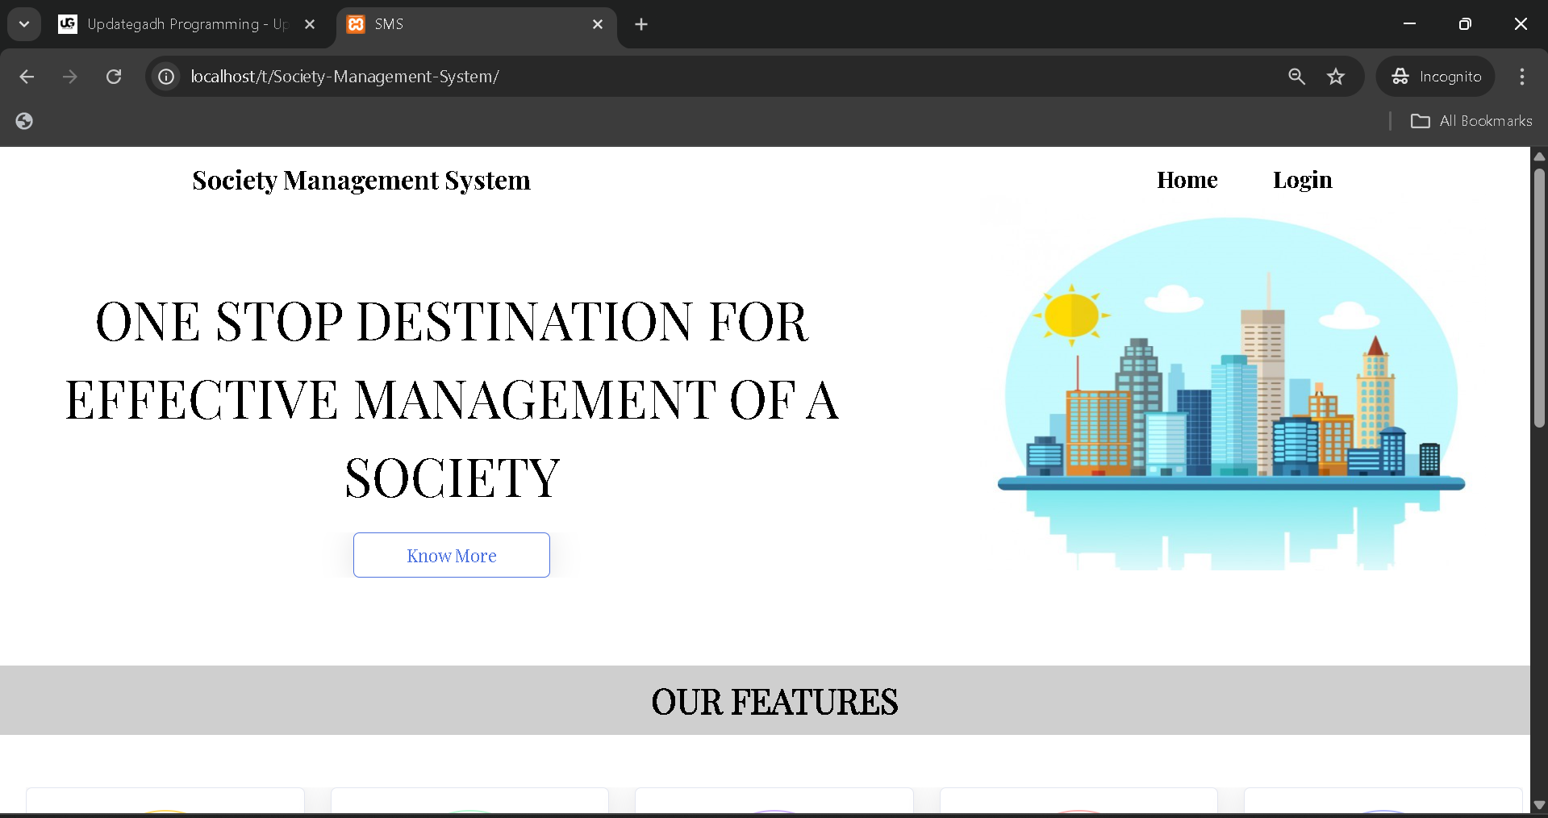Select the SMS browser tab

tap(468, 24)
